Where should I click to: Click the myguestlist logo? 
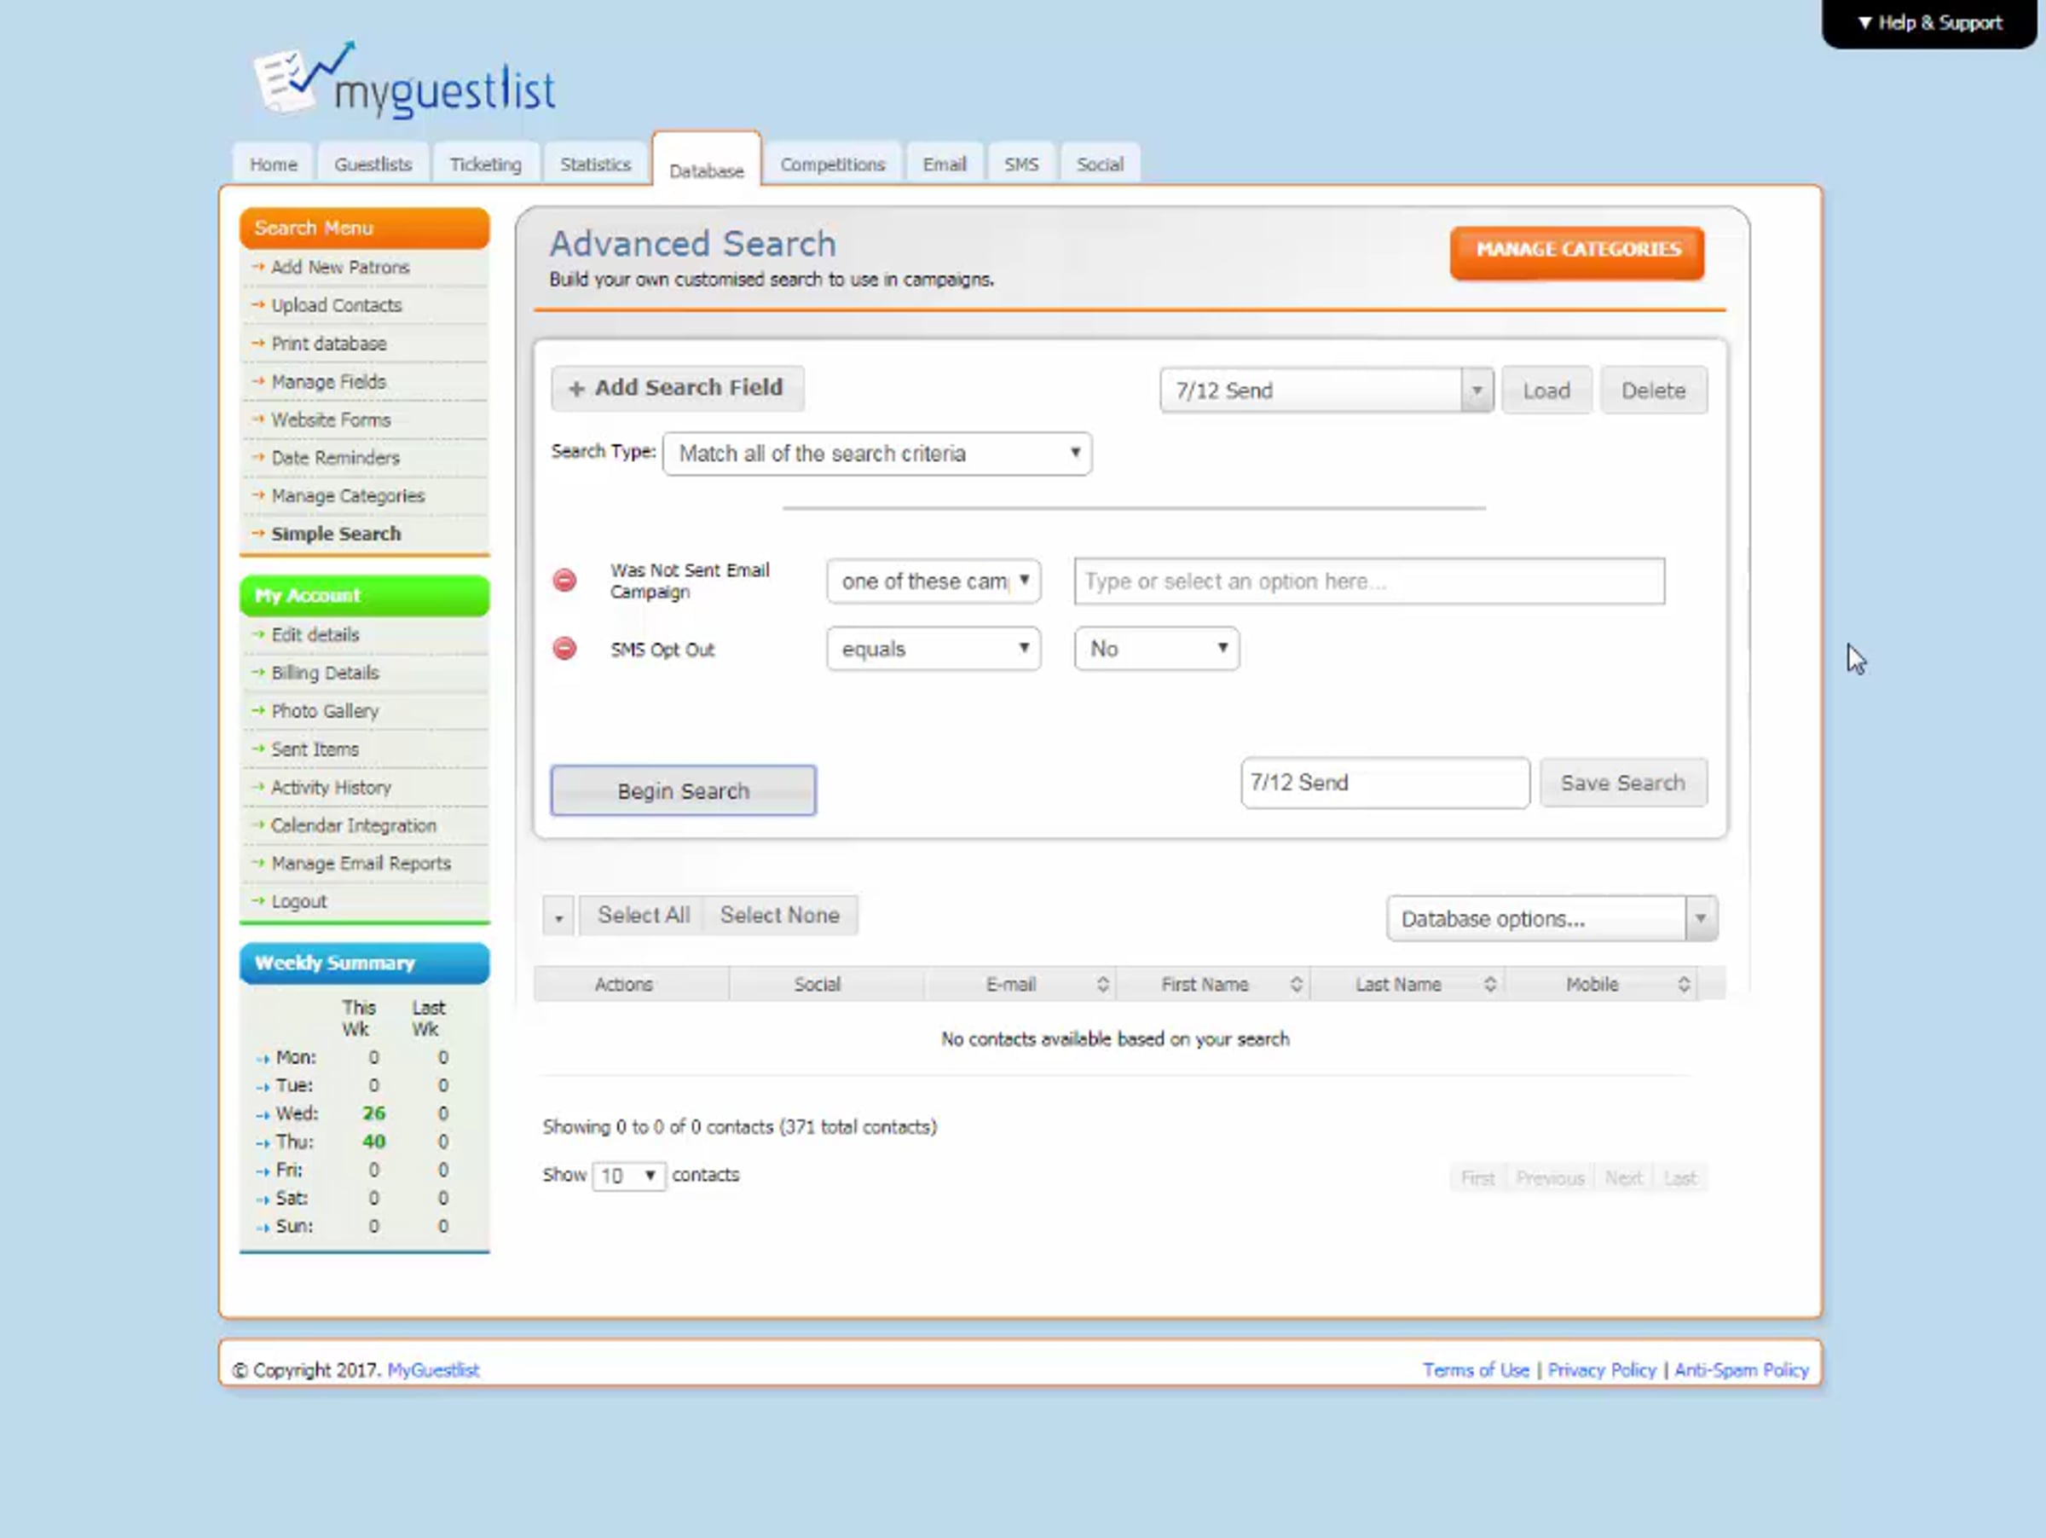coord(405,84)
